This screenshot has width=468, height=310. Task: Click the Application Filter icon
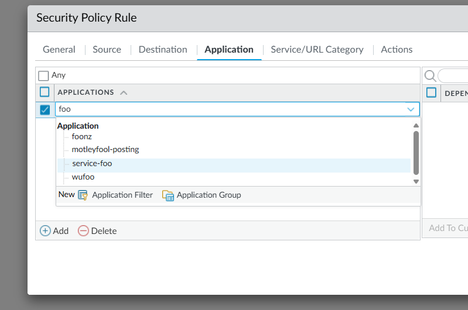coord(83,195)
